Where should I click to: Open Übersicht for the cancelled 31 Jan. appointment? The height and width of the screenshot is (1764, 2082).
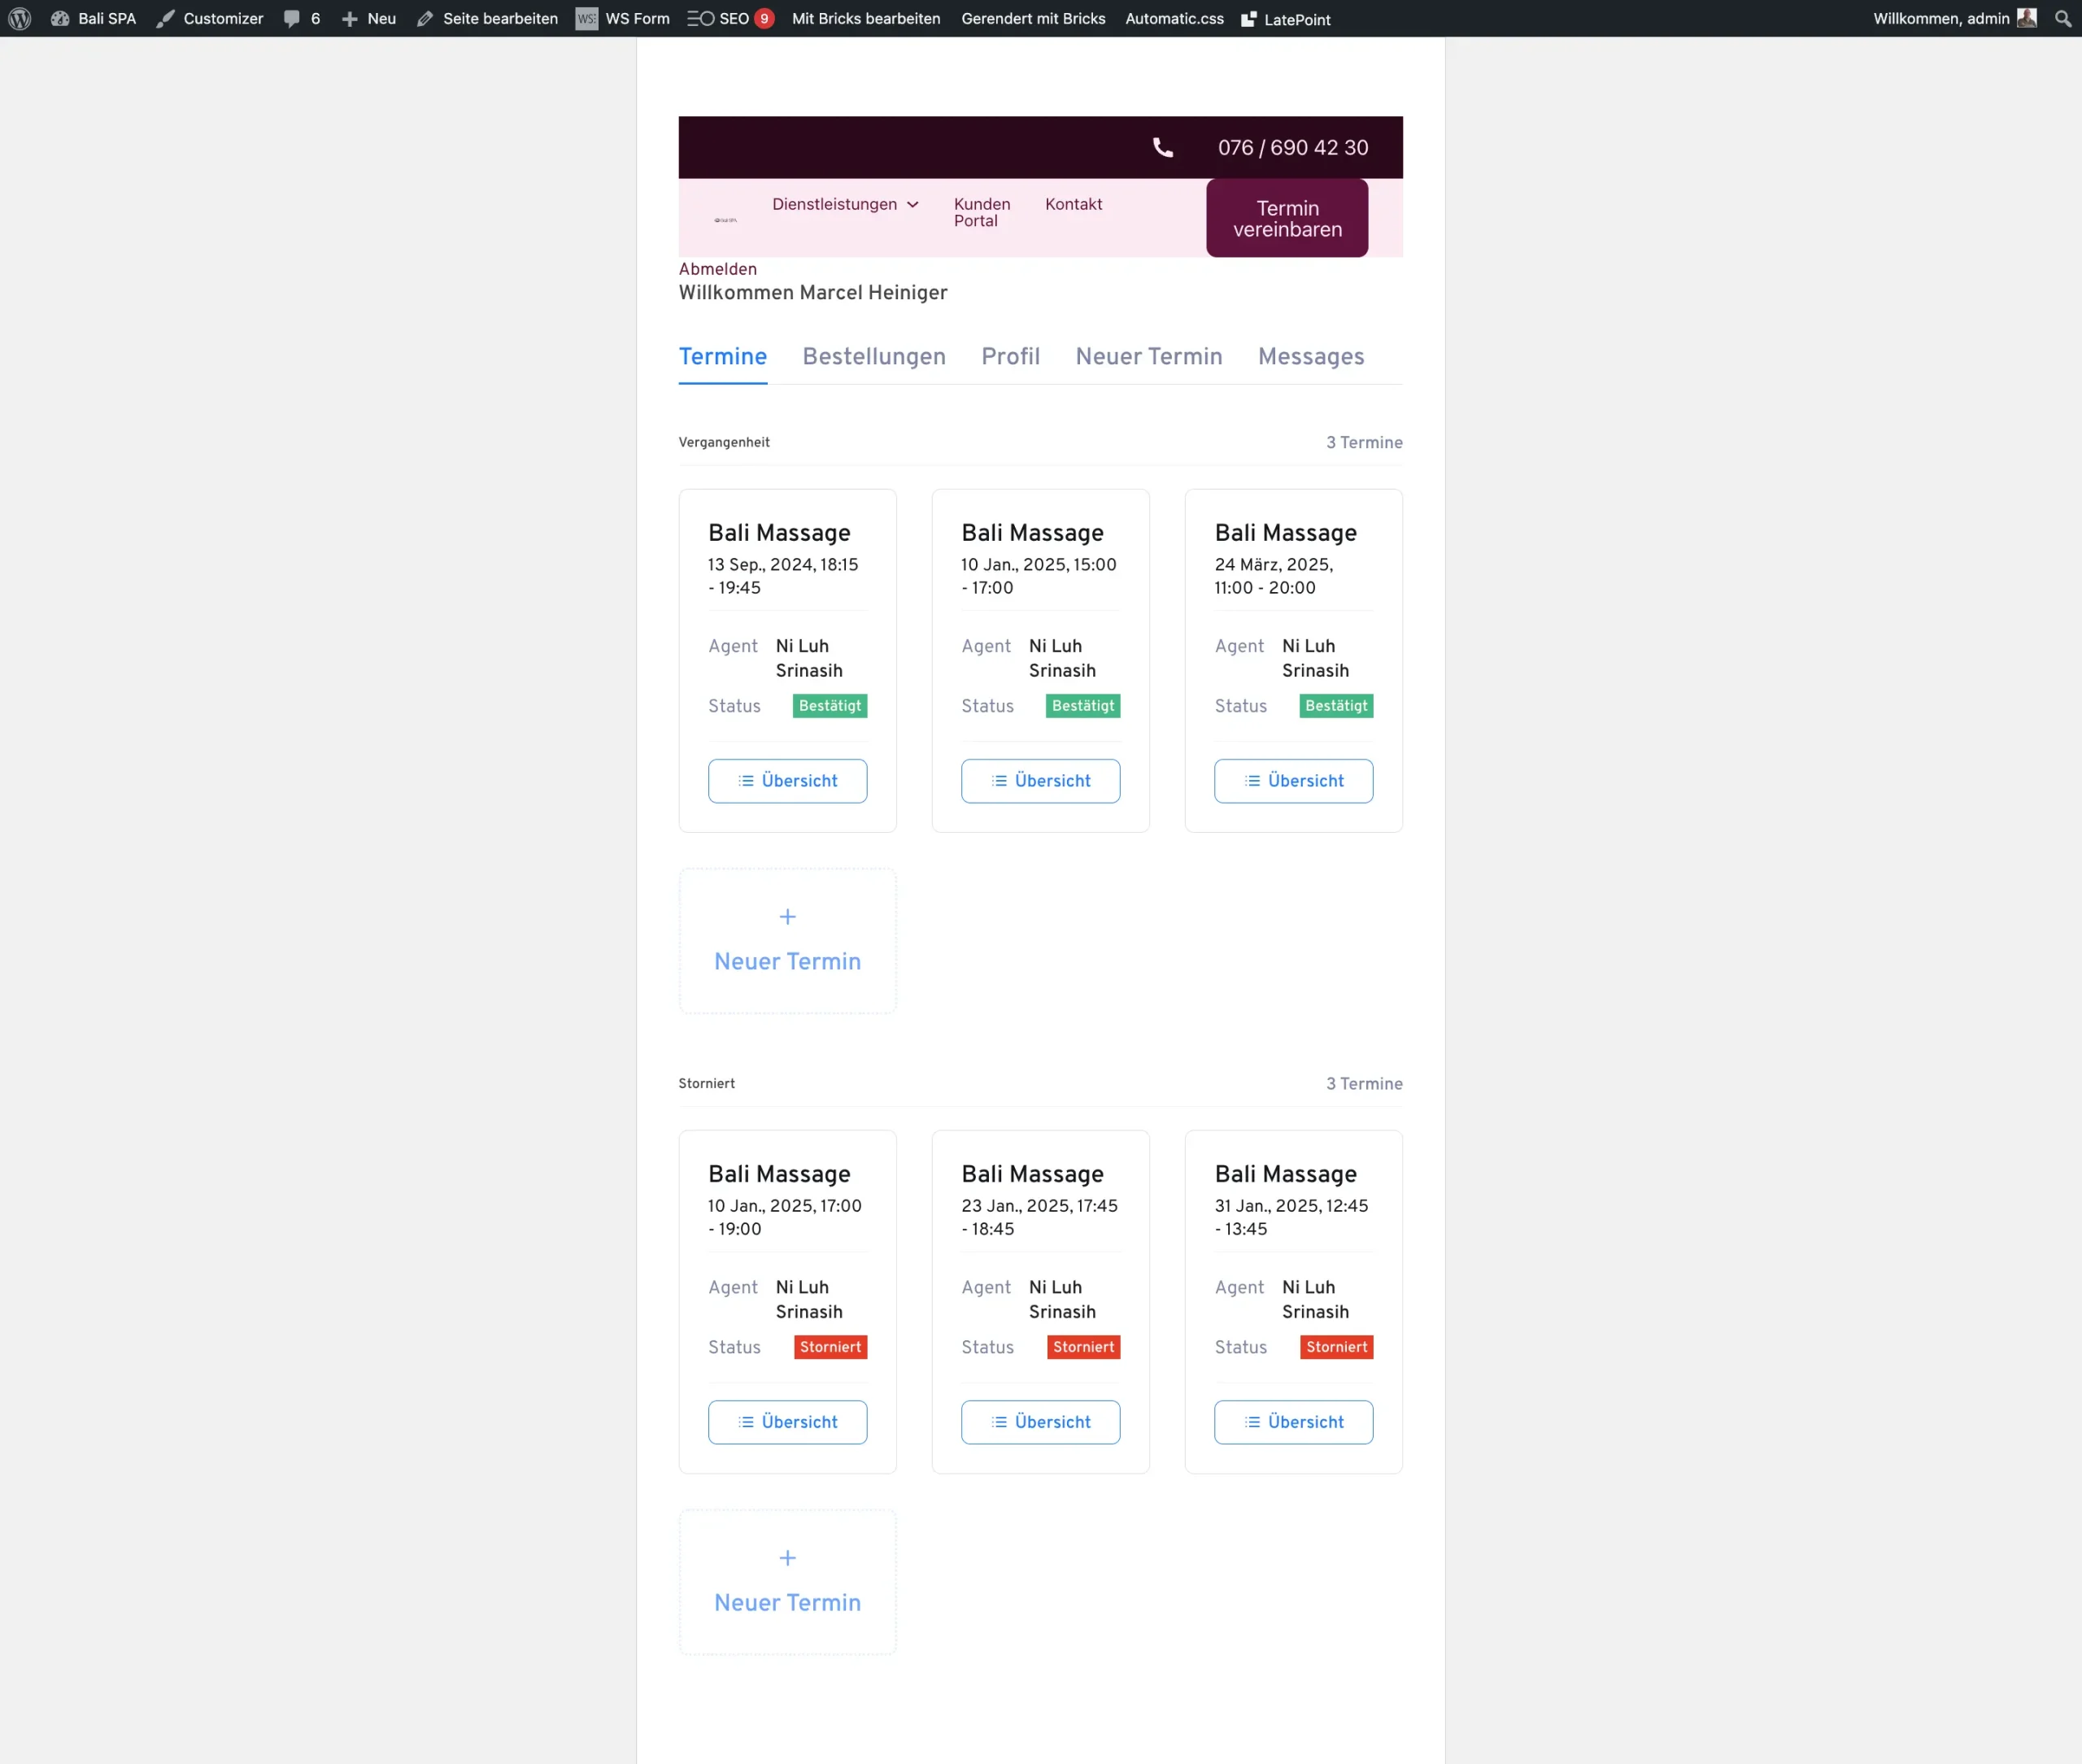tap(1293, 1422)
